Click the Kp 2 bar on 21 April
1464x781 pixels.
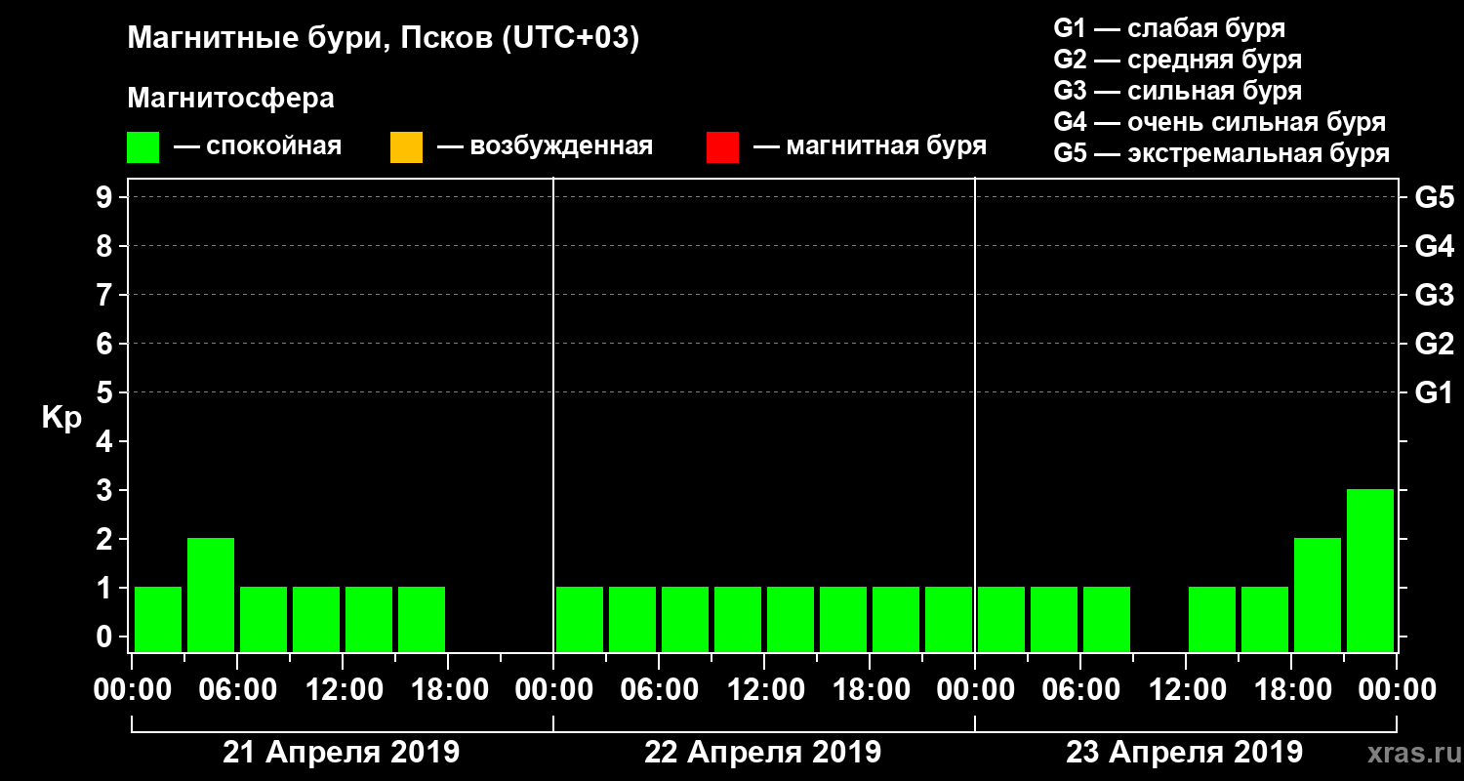pyautogui.click(x=211, y=595)
